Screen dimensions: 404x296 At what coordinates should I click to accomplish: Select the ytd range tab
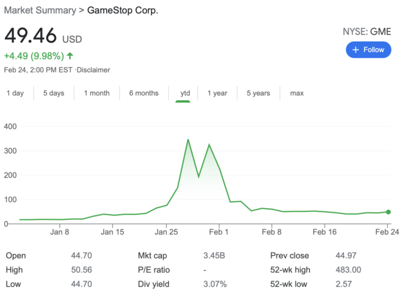tap(185, 93)
